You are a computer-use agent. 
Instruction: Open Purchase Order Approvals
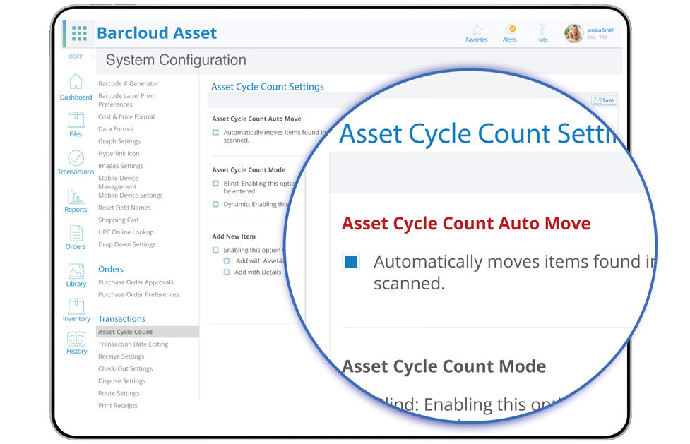click(x=136, y=282)
